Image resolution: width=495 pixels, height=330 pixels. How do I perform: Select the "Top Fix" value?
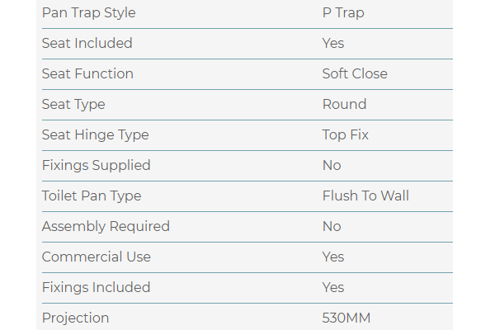coord(345,134)
